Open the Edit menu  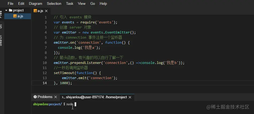pyautogui.click(x=21, y=3)
